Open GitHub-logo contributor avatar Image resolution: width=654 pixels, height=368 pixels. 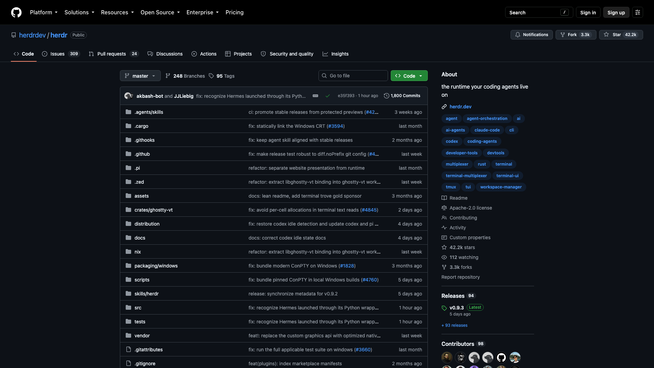point(501,357)
